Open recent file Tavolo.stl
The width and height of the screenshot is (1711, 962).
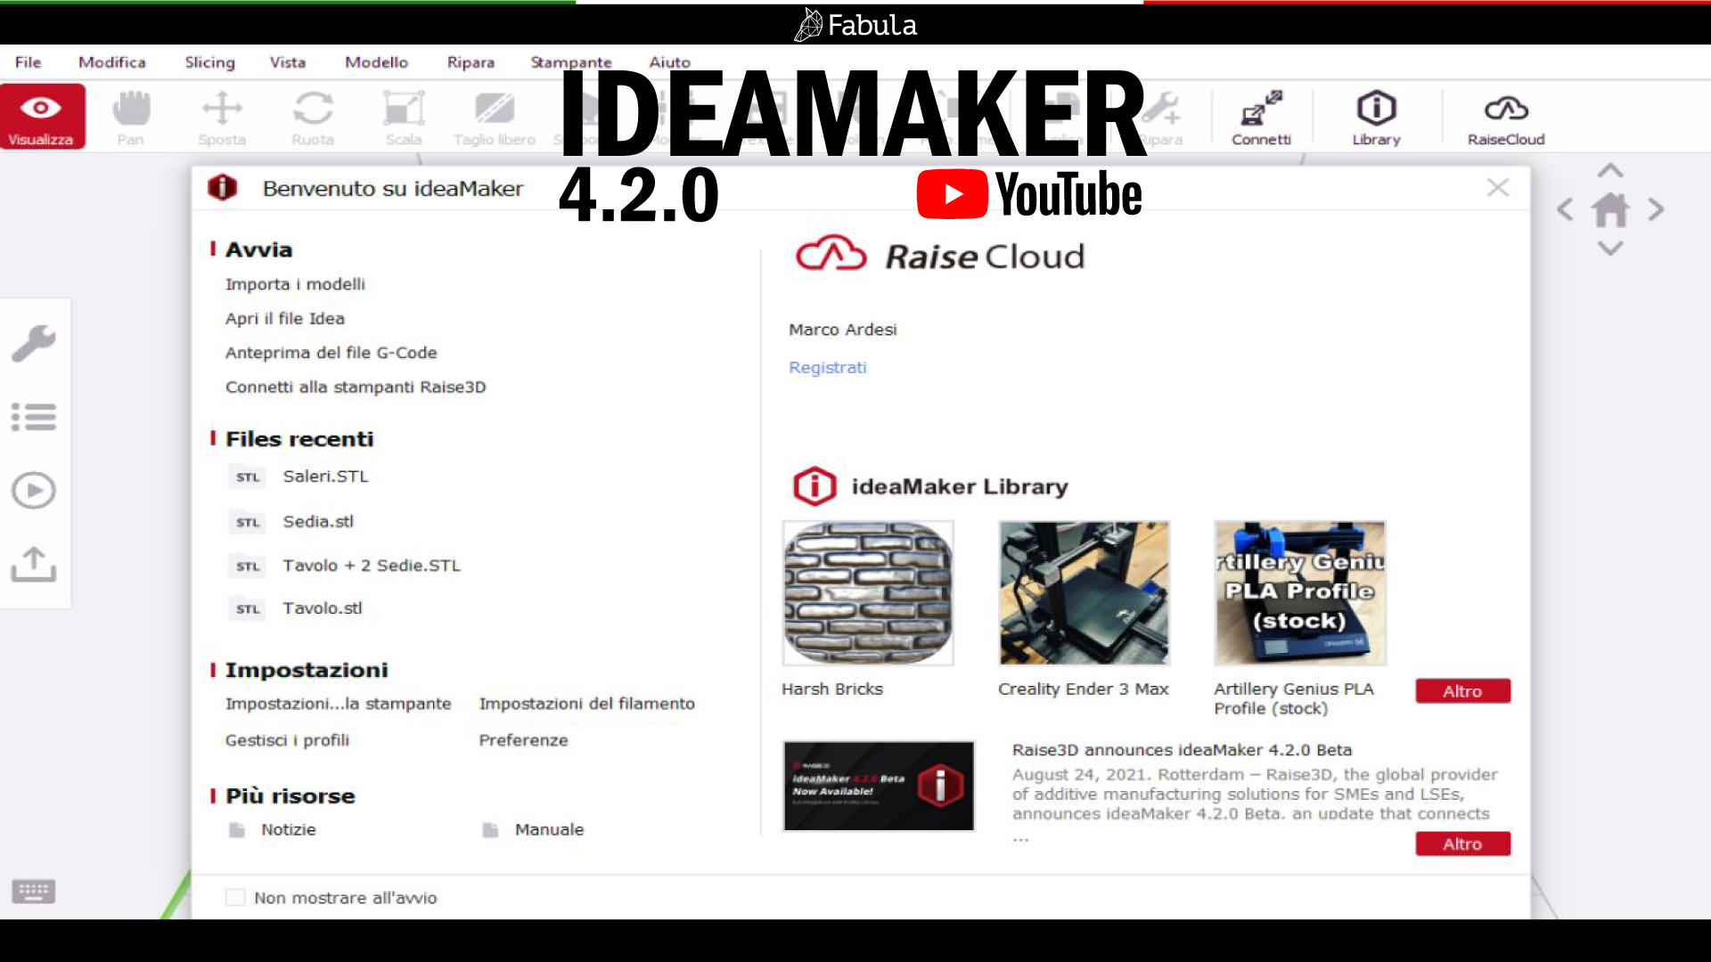pyautogui.click(x=323, y=608)
